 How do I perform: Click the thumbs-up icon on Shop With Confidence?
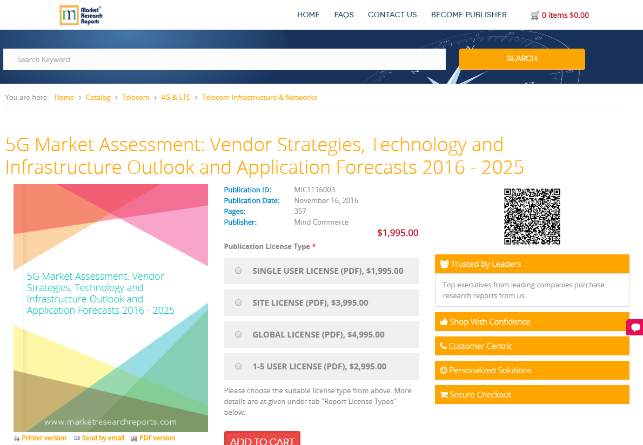443,321
